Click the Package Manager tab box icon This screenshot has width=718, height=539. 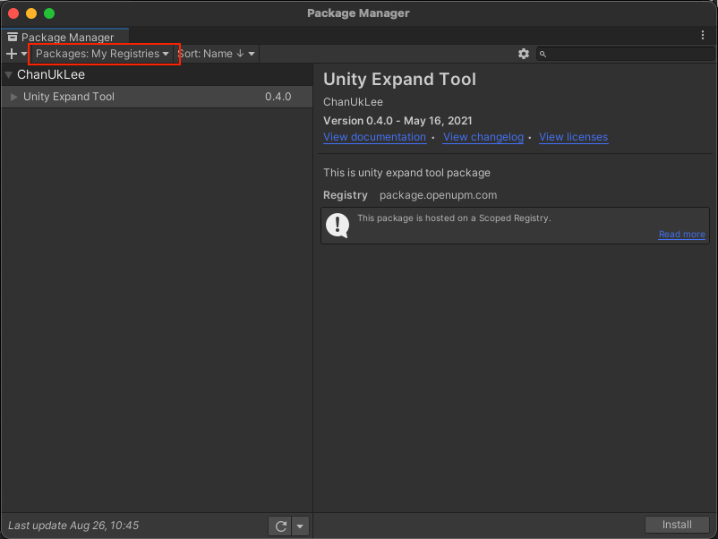coord(13,37)
